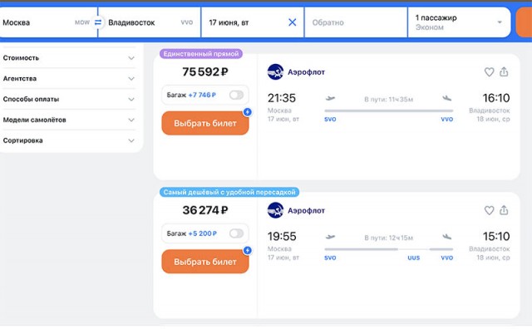
Task: Click VVO code on connecting flight
Action: 447,258
